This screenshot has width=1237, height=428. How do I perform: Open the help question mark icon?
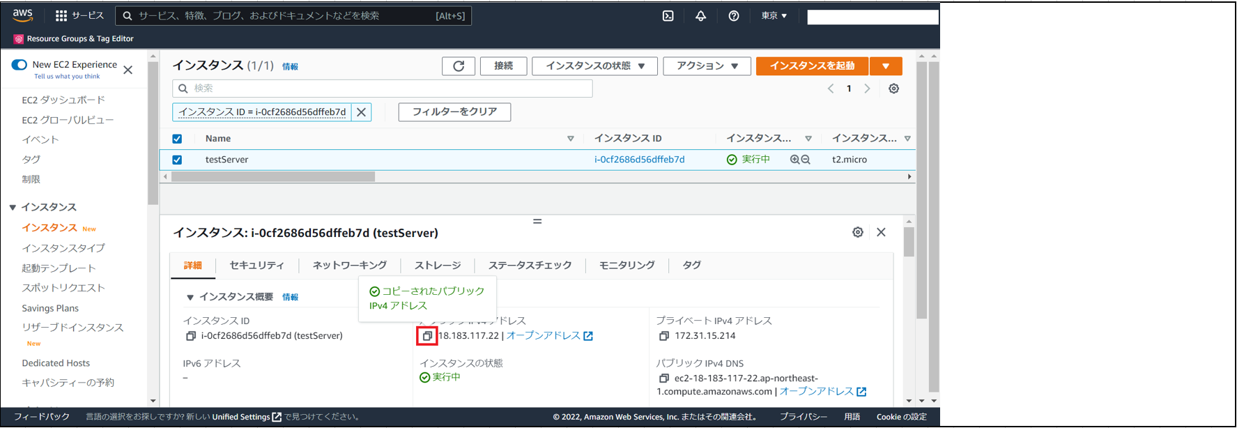click(x=733, y=15)
